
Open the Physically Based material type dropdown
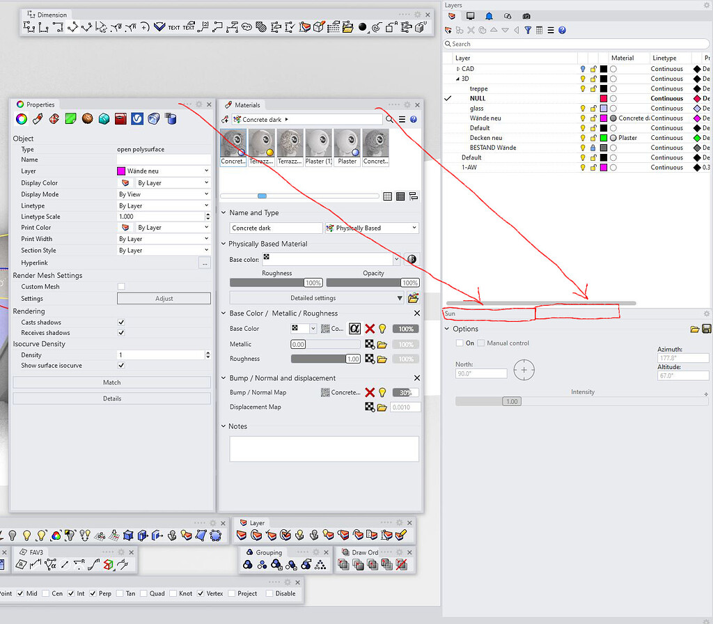coord(371,228)
